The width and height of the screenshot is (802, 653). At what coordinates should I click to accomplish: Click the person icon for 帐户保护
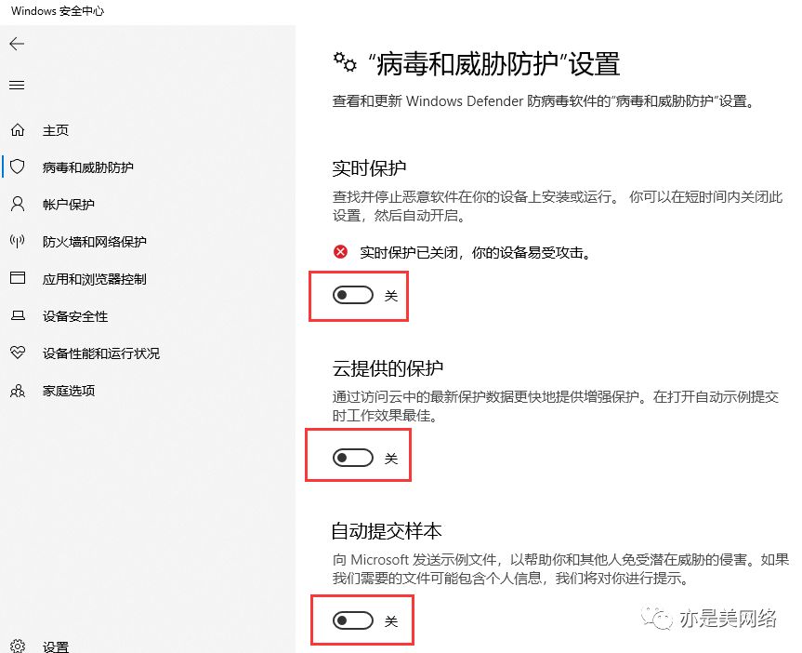(18, 205)
